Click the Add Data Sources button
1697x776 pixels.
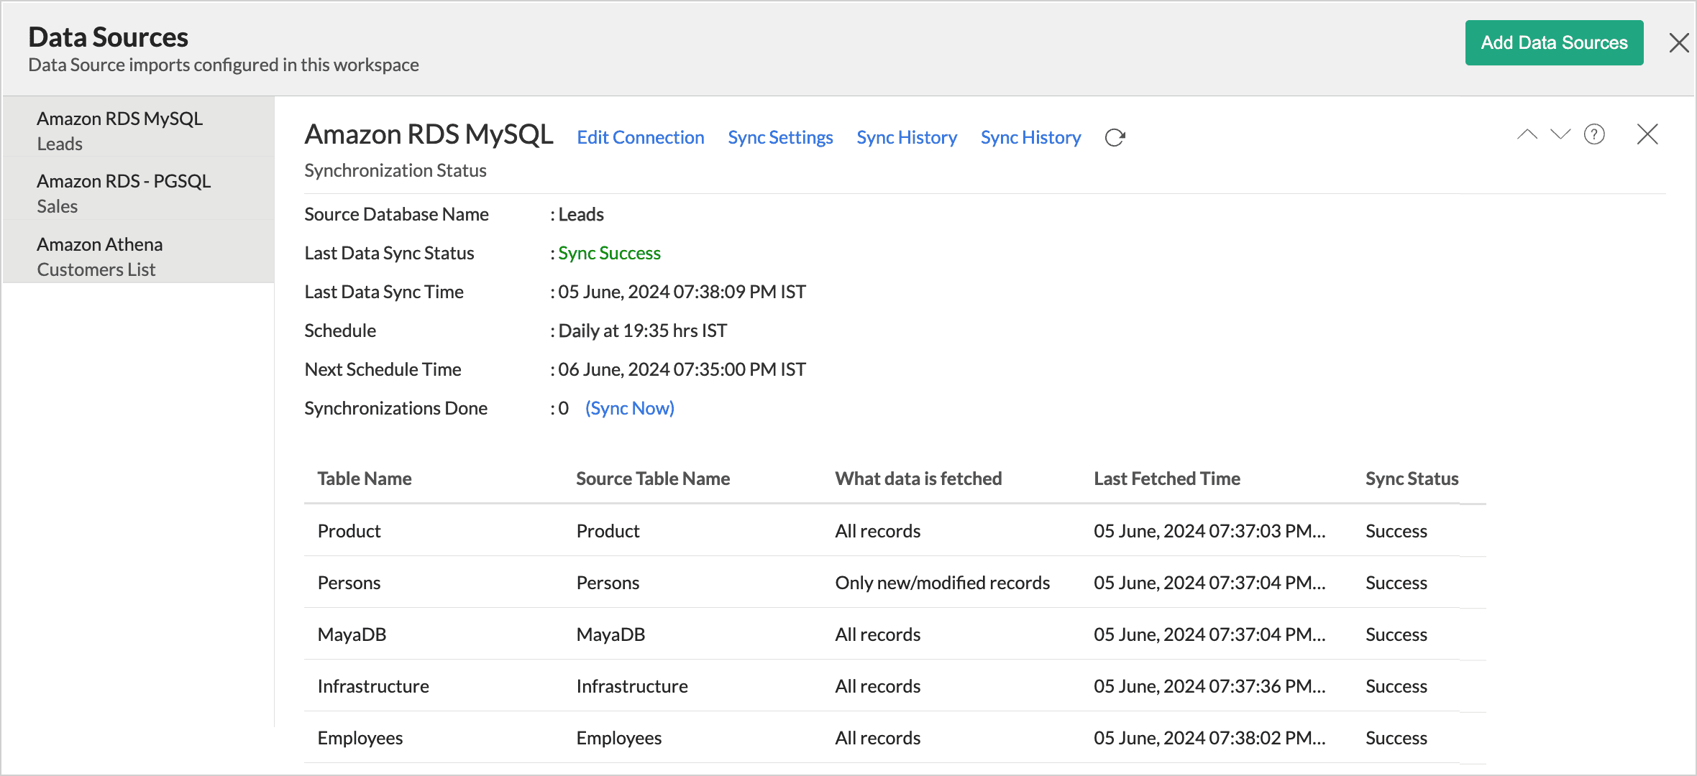coord(1554,42)
